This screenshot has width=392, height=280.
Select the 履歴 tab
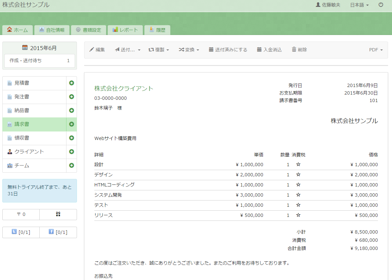click(x=158, y=30)
